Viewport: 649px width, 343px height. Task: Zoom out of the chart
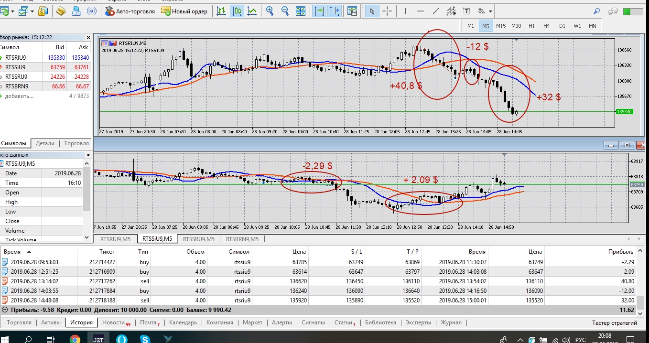tap(285, 11)
